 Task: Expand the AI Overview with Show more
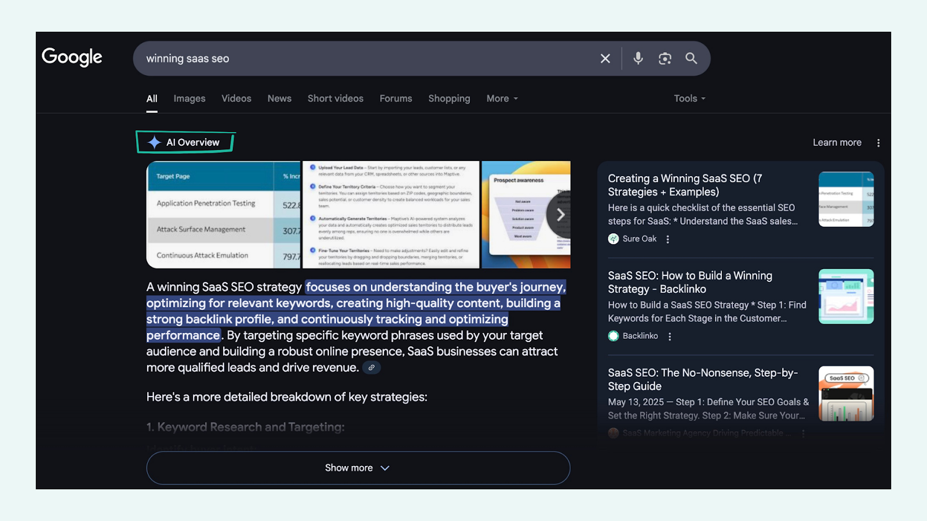pyautogui.click(x=357, y=468)
